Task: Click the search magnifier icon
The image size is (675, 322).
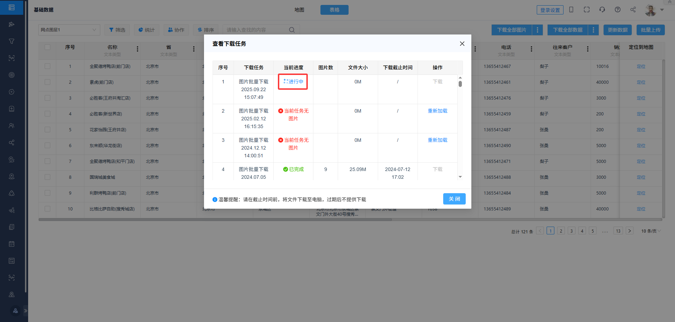Action: click(x=292, y=30)
